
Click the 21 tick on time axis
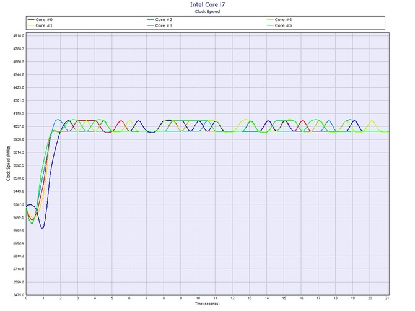[x=387, y=298]
